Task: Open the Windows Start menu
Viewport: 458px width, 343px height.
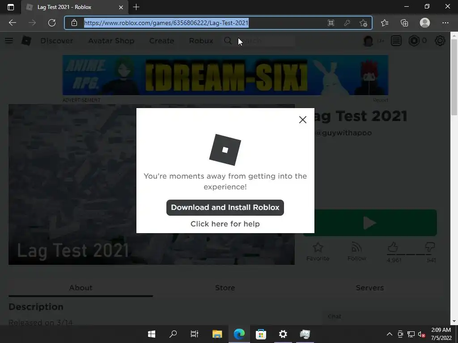Action: point(152,334)
